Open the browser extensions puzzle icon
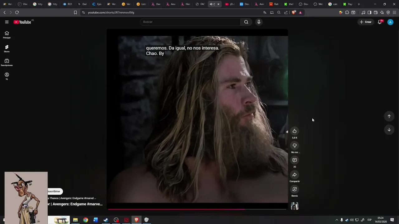This screenshot has width=399, height=224. coord(347,12)
